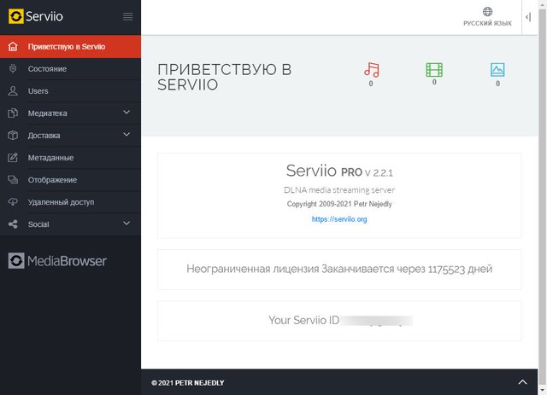Click the © 2021 PETR NEJEDLY footer text
Image resolution: width=547 pixels, height=395 pixels.
(188, 383)
